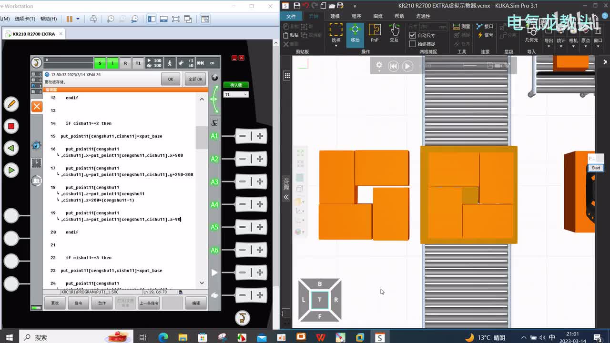This screenshot has height=343, width=610.
Task: Click the green forward start key
Action: 11,170
